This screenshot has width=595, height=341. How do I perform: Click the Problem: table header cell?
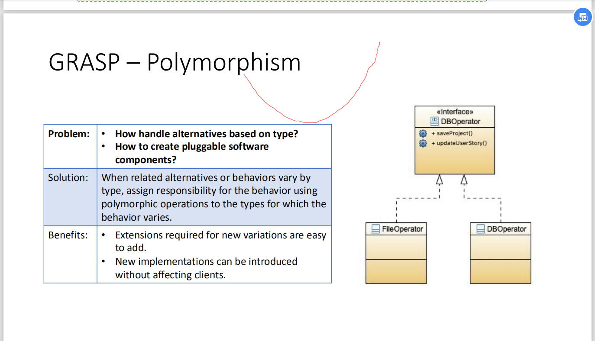(69, 134)
